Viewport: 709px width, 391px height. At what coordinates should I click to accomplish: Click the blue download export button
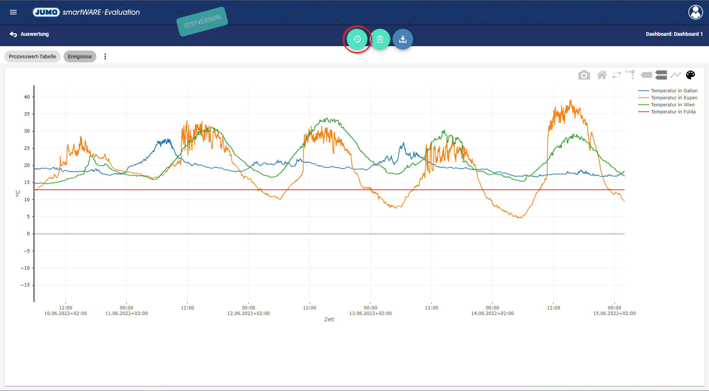point(403,39)
